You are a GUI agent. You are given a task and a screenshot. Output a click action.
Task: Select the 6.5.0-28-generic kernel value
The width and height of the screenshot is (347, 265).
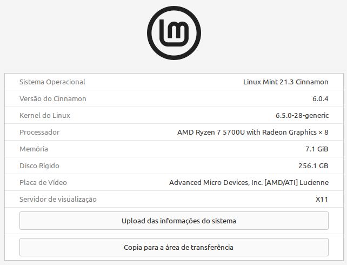(302, 116)
